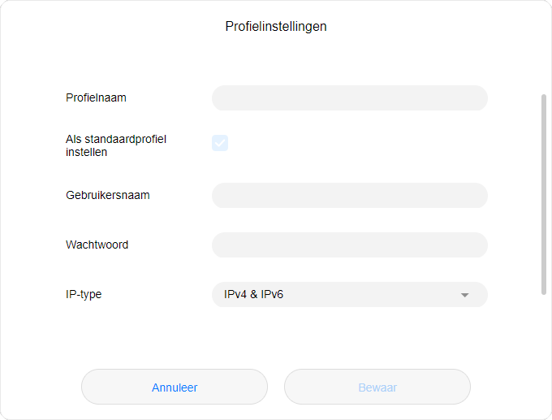The image size is (552, 420).
Task: Click the right end of Wachtwoord field
Action: [x=475, y=245]
